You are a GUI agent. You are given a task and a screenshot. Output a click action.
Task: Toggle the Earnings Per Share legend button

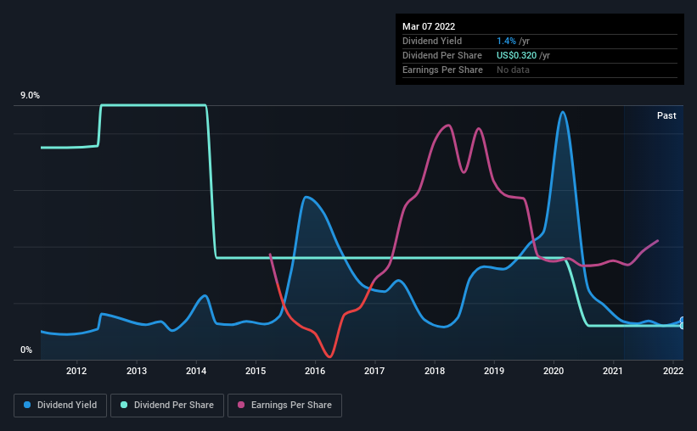click(284, 406)
